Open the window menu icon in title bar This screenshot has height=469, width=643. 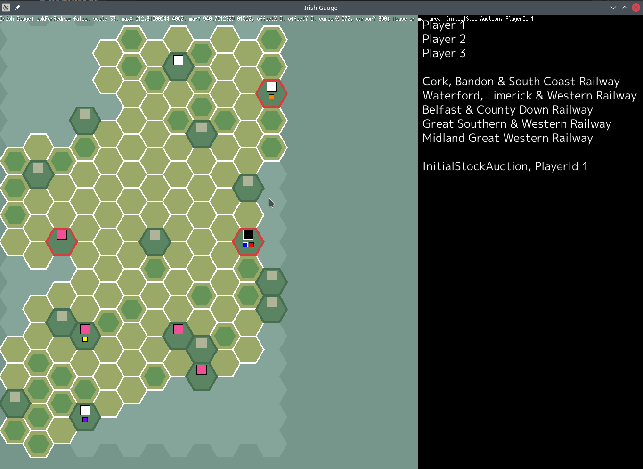[x=6, y=8]
